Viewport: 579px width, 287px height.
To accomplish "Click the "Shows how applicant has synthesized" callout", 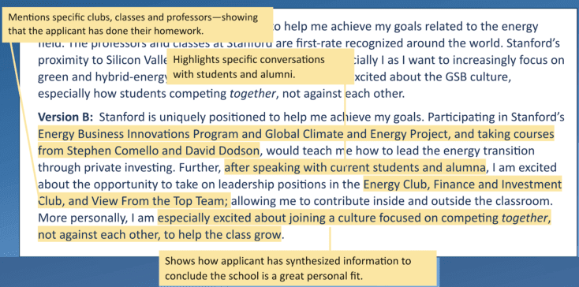I will 297,268.
